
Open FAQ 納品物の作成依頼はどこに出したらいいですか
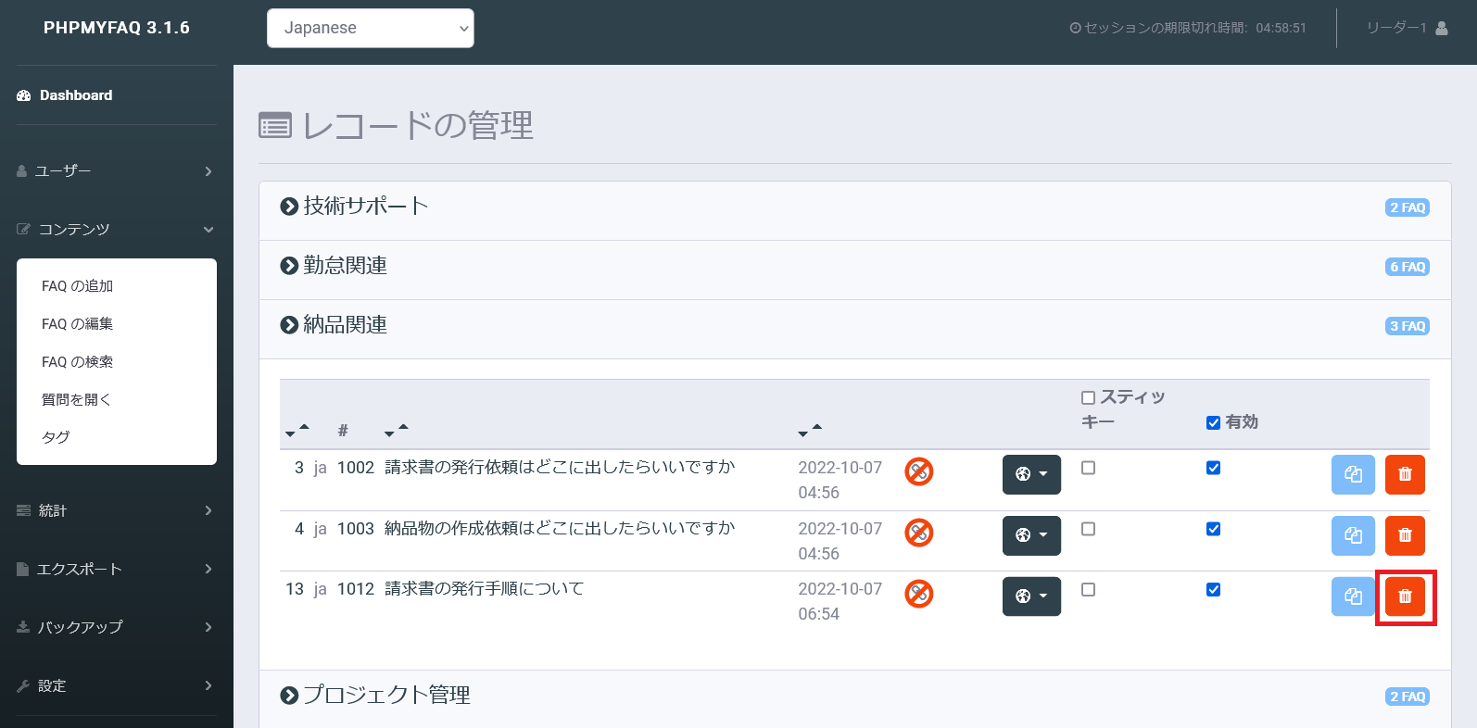click(560, 529)
